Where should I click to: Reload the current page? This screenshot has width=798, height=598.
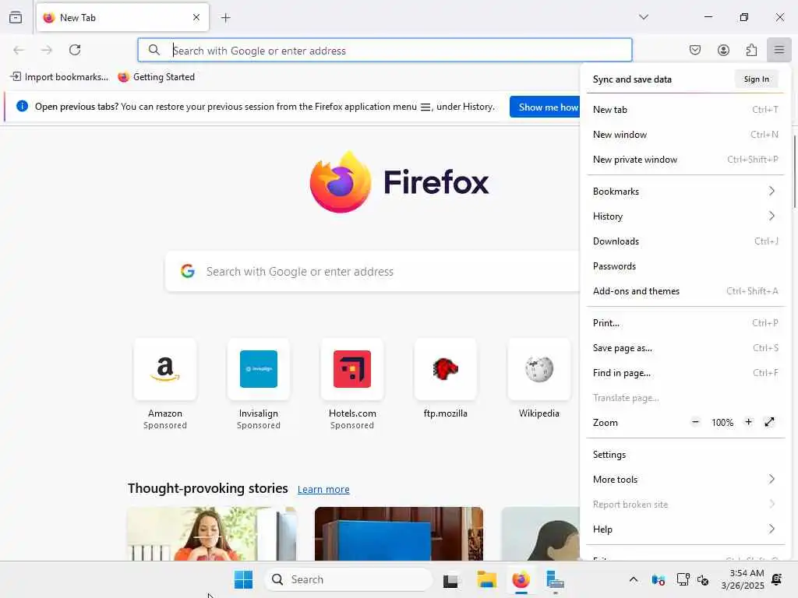tap(75, 50)
